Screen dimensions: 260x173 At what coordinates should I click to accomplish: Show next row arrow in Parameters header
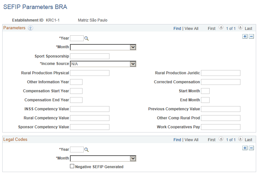tap(240, 27)
